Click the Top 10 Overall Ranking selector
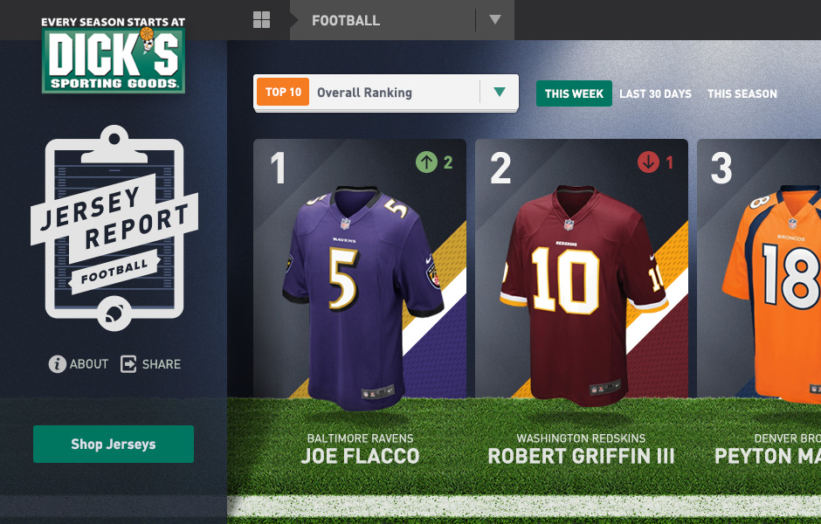Screen dimensions: 821x524 pyautogui.click(x=386, y=93)
